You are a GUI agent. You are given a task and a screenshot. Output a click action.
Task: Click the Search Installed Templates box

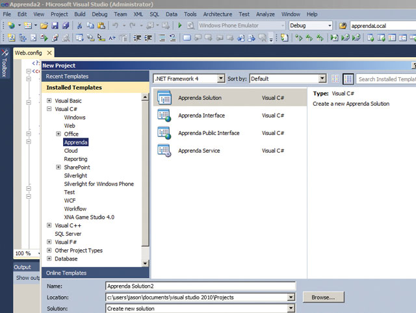pyautogui.click(x=386, y=79)
